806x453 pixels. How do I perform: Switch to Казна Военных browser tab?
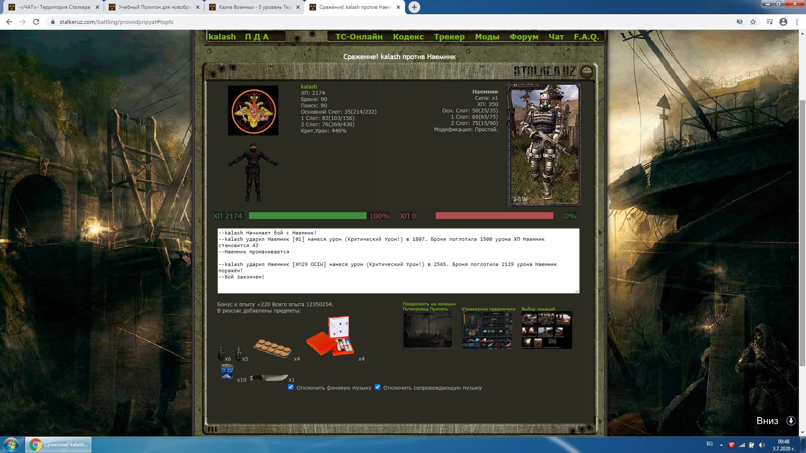click(x=254, y=7)
